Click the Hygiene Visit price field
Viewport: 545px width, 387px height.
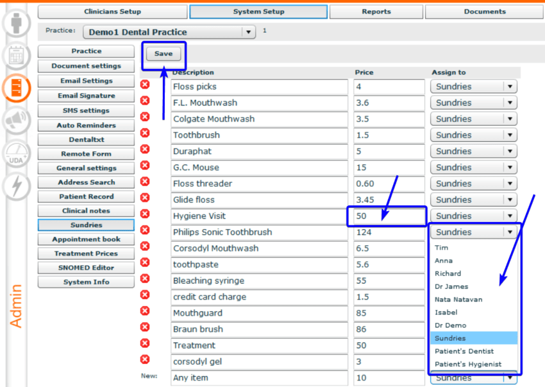tap(389, 216)
